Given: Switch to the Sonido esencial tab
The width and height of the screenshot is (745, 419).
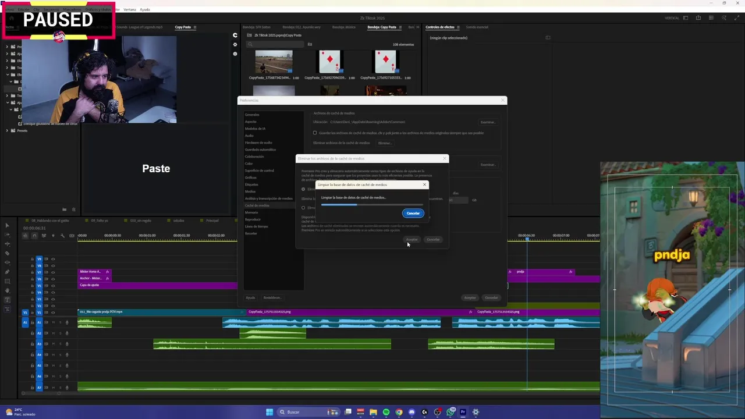Looking at the screenshot, I should click(x=477, y=27).
